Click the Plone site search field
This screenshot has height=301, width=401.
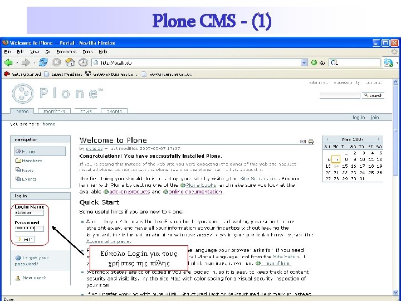(340, 95)
